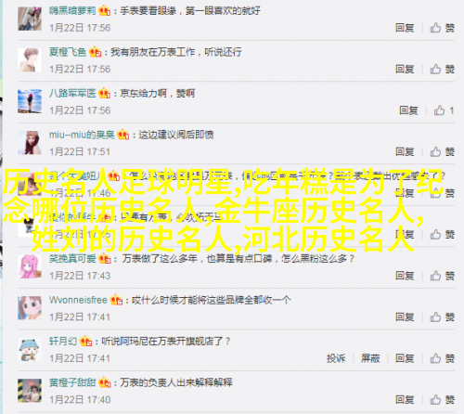Viewport: 464px width, 414px height.
Task: Reply to the 笑挽真可爱 comment
Action: click(x=405, y=276)
